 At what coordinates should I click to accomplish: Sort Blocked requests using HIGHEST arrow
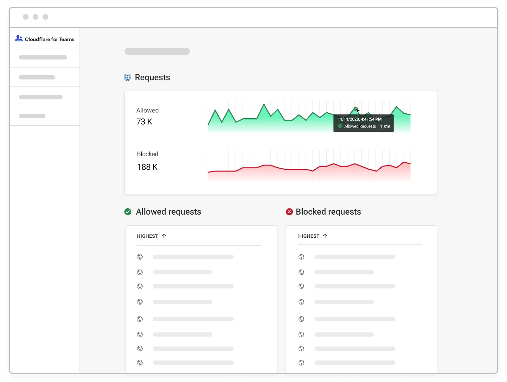pyautogui.click(x=325, y=236)
